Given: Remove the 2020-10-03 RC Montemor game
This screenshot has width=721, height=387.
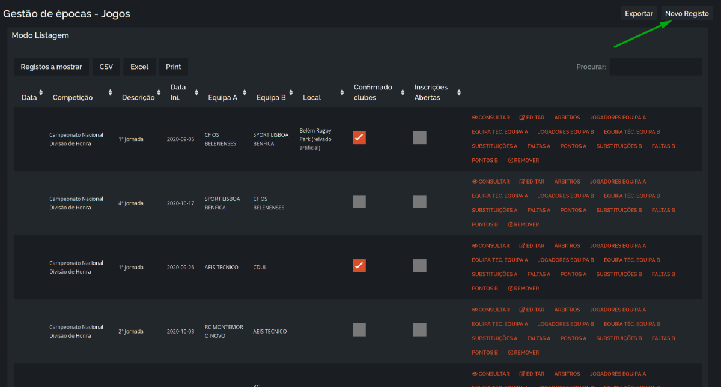Looking at the screenshot, I should (523, 353).
